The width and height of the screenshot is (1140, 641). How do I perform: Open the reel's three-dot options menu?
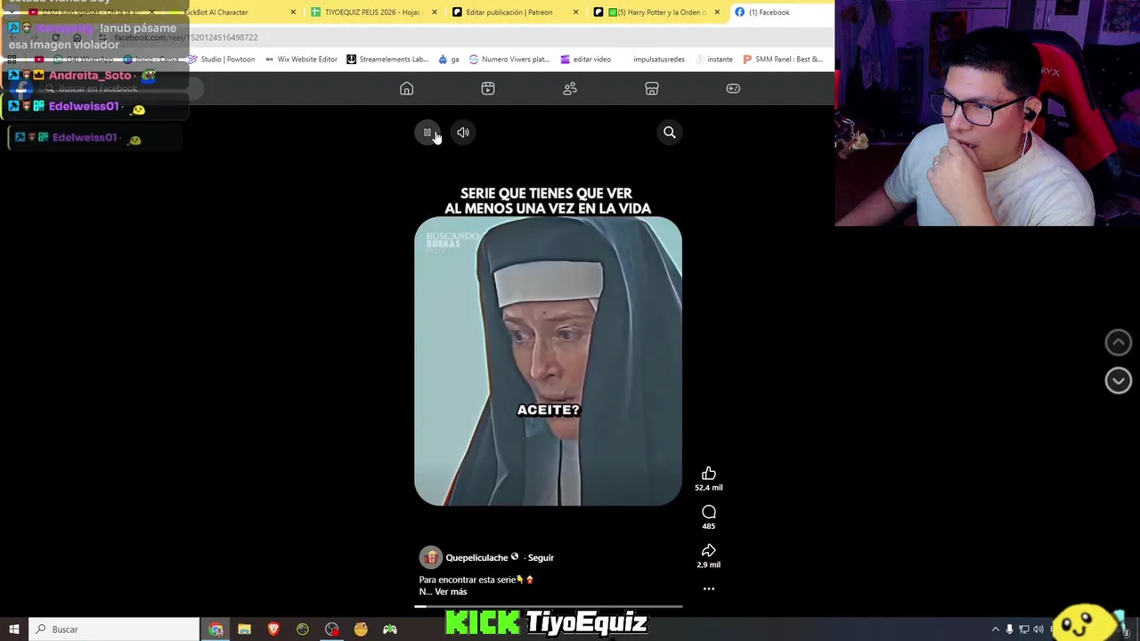(709, 588)
